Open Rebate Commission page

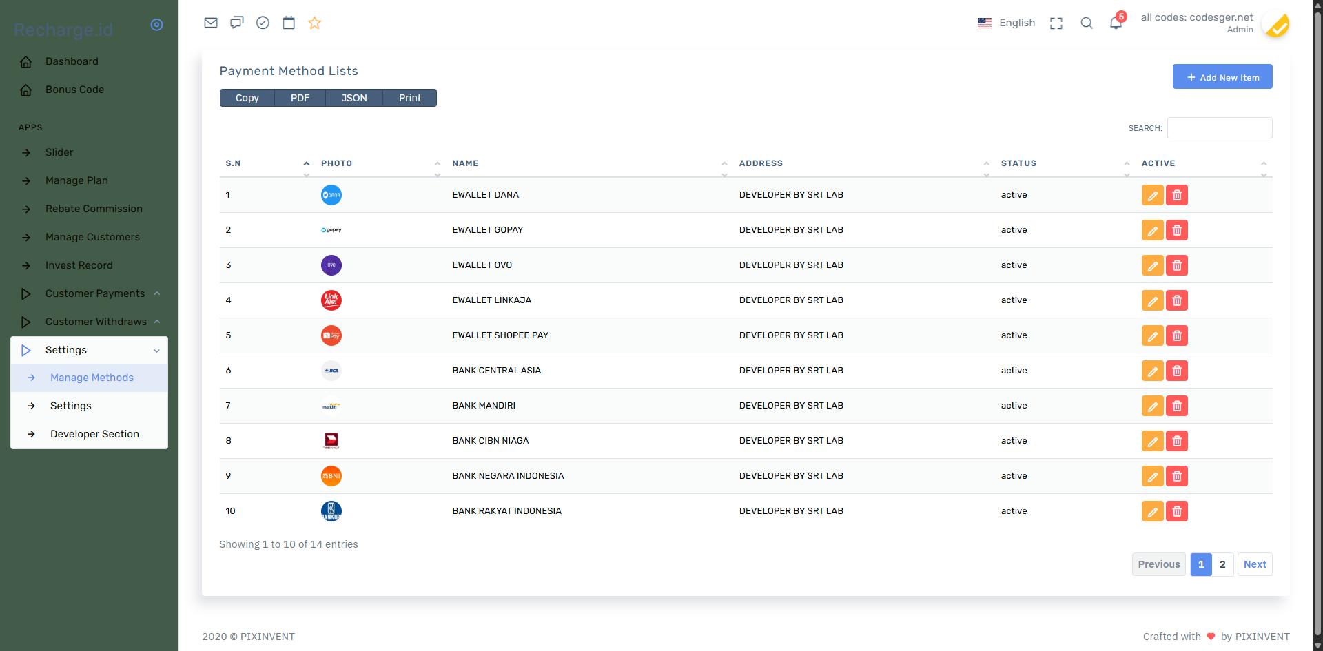pos(90,209)
